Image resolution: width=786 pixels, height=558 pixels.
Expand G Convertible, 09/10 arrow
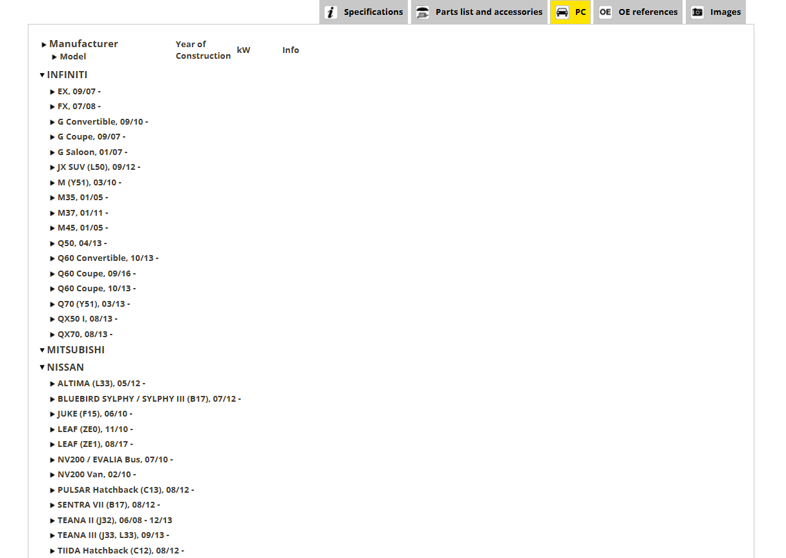tap(52, 122)
